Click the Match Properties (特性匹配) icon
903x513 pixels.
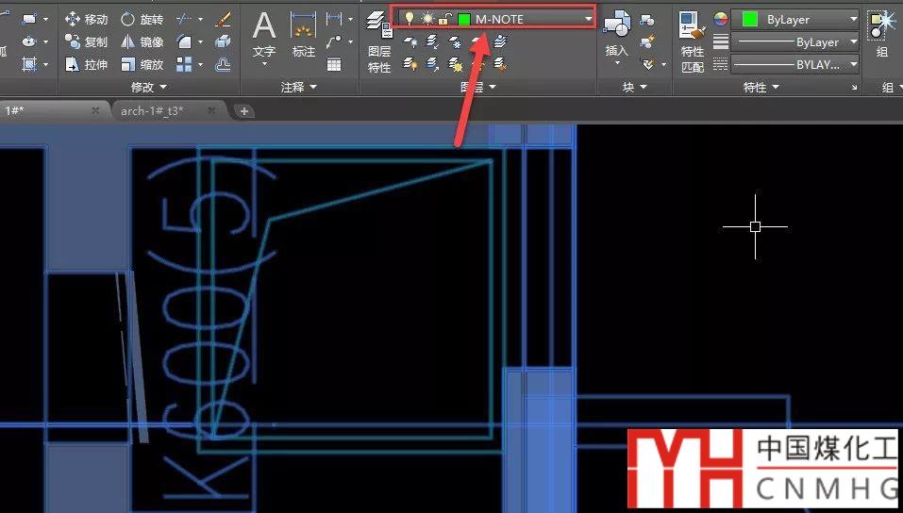click(692, 41)
